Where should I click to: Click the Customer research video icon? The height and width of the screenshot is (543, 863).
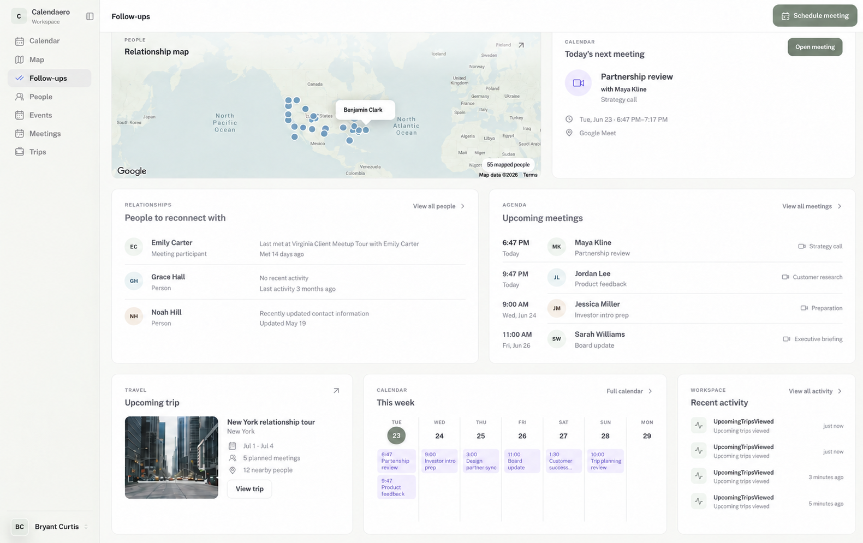(785, 277)
